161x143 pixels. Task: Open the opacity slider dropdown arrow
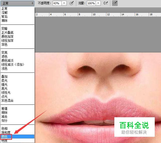pos(64,3)
